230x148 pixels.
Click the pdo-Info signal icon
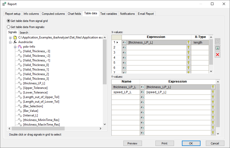click(20, 47)
